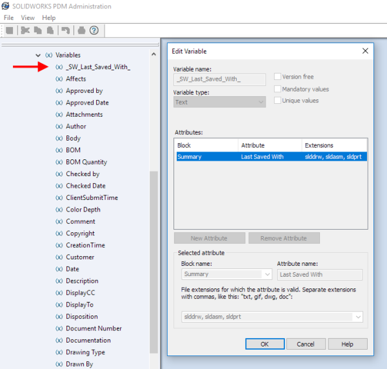The width and height of the screenshot is (387, 369).
Task: Select _SW_Last_Saved_With_ in the tree
Action: click(x=98, y=67)
